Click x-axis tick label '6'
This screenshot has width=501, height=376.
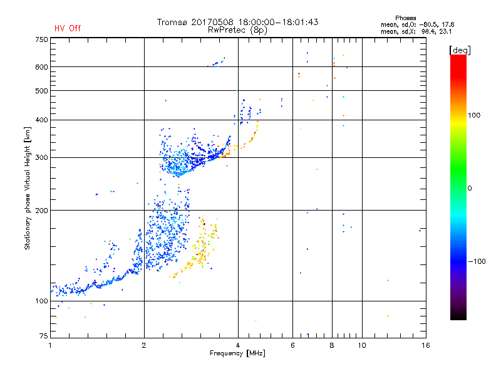tap(292, 345)
